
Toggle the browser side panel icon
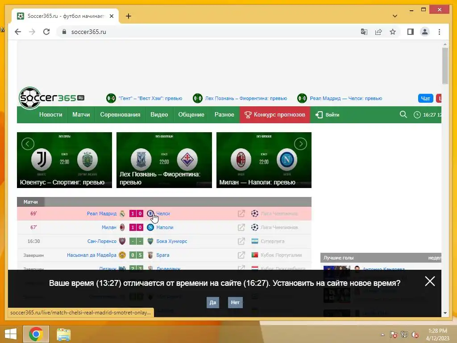(411, 32)
